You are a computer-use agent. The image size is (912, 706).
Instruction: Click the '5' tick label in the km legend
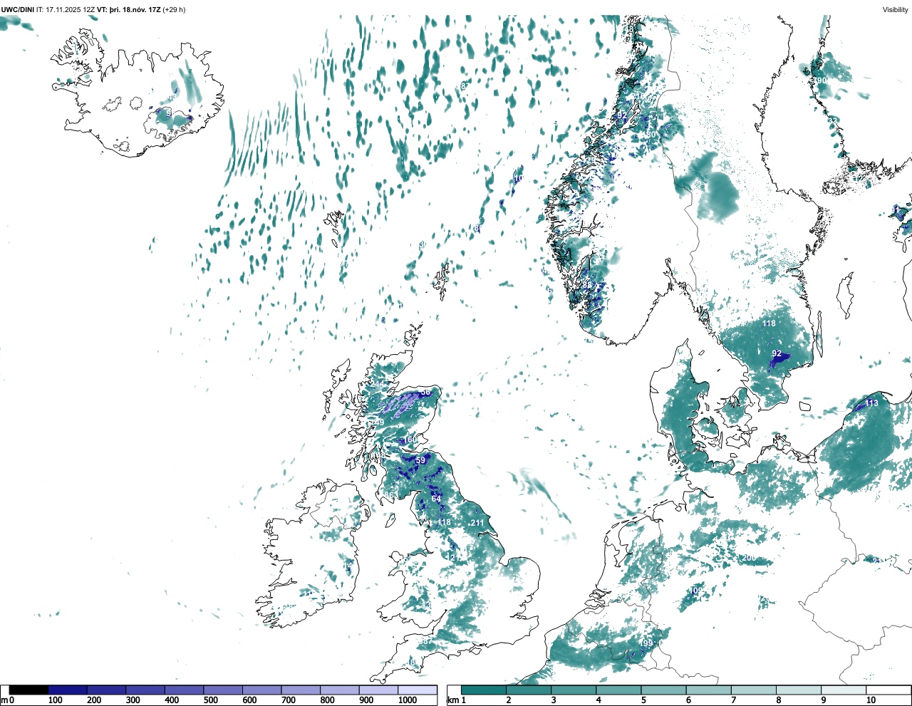click(643, 700)
